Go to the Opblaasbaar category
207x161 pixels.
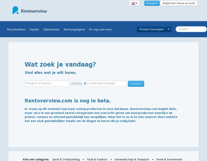coord(51,29)
